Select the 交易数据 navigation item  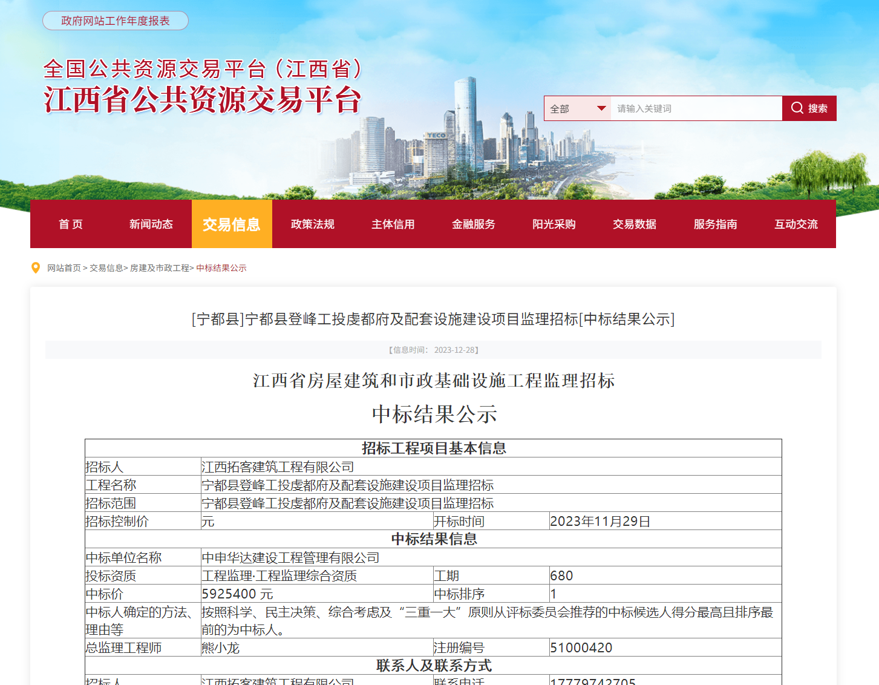point(634,224)
